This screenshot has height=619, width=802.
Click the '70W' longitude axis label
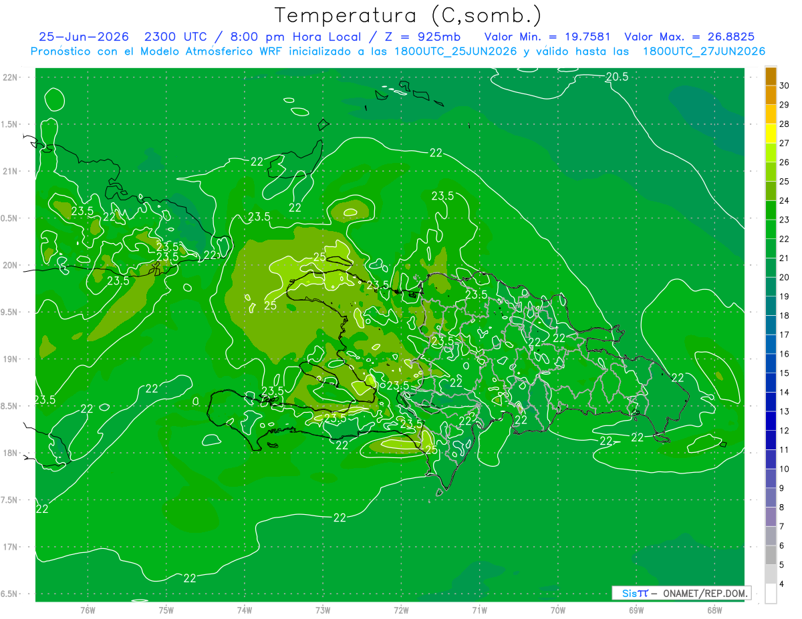click(557, 610)
